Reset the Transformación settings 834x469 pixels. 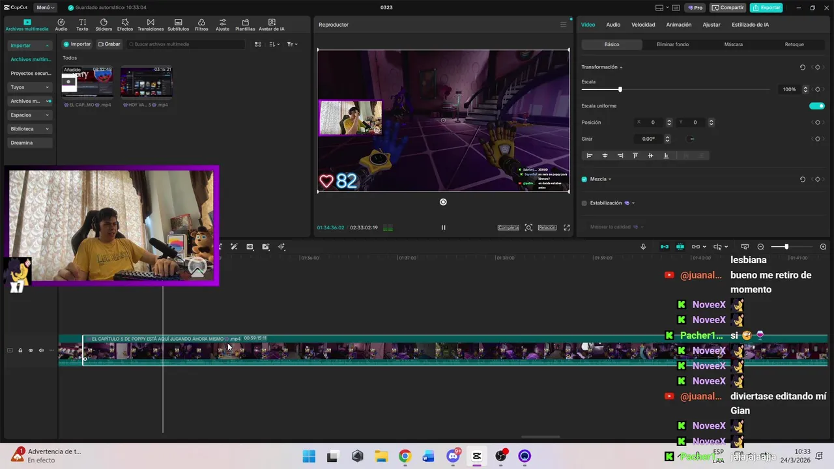[803, 67]
